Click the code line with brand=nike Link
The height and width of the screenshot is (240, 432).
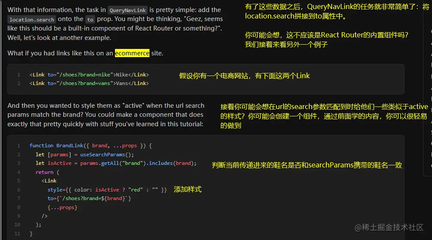(89, 75)
